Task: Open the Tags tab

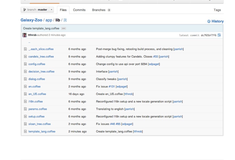Action: click(x=217, y=10)
